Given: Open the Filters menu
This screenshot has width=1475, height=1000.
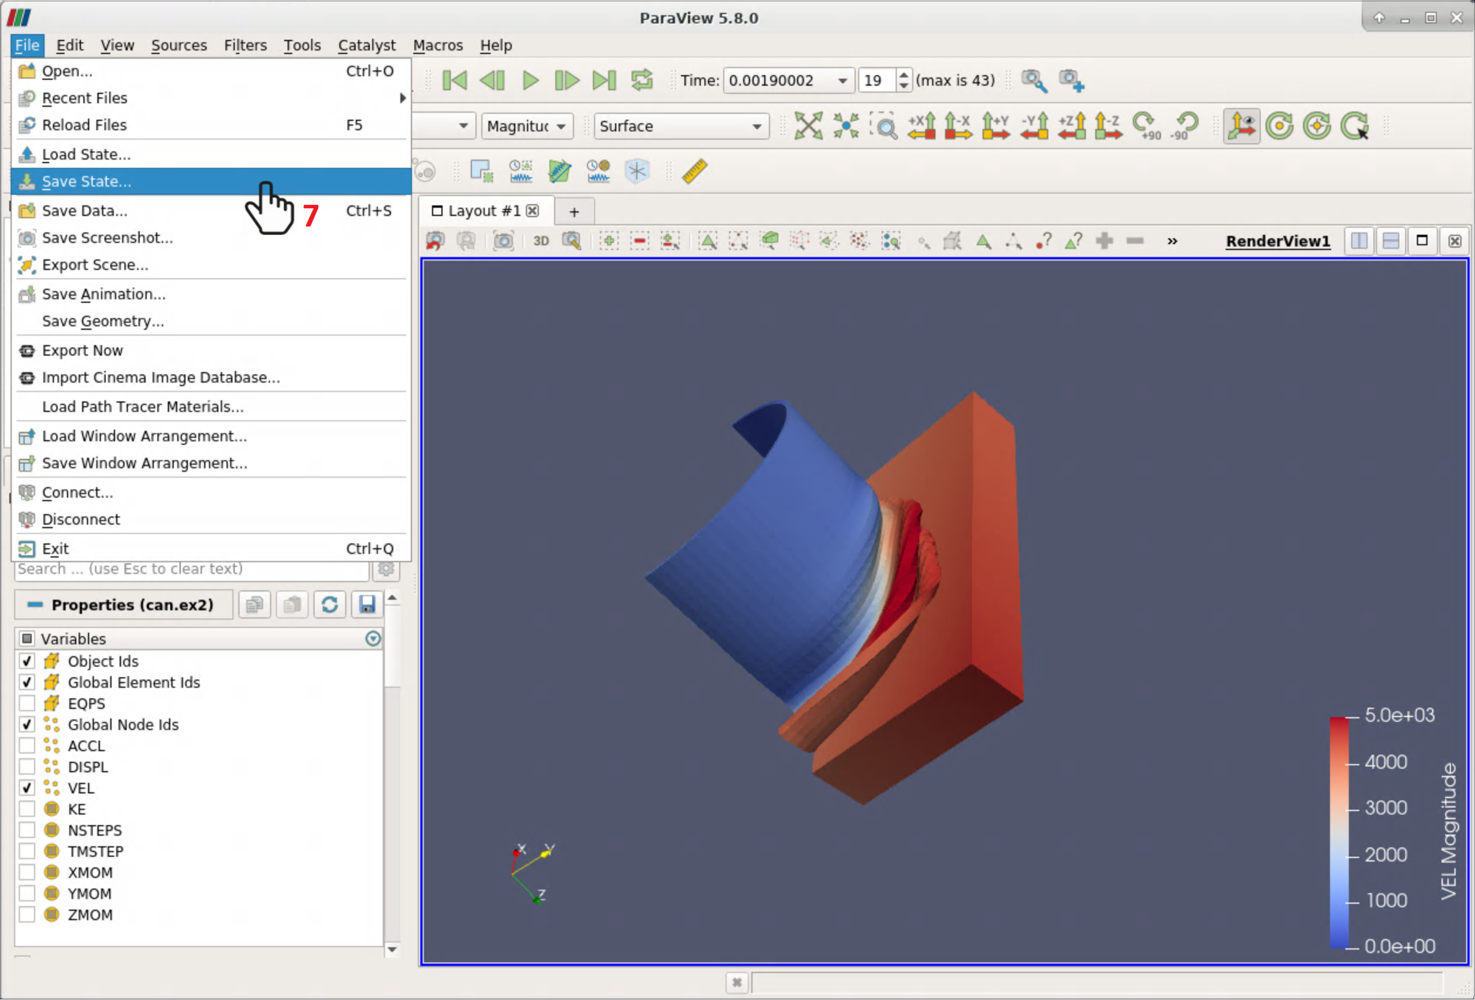Looking at the screenshot, I should pyautogui.click(x=245, y=46).
